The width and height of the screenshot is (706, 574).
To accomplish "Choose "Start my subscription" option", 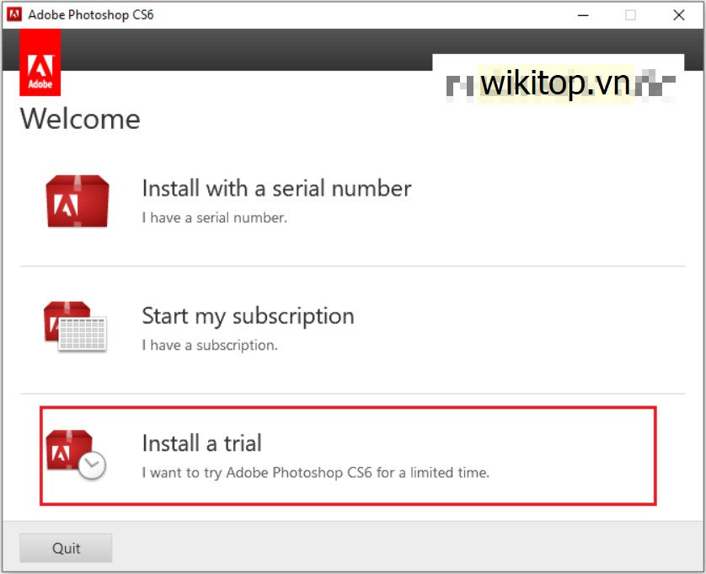I will tap(248, 316).
